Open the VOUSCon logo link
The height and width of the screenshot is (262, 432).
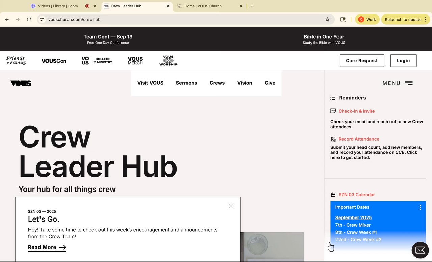tap(54, 61)
